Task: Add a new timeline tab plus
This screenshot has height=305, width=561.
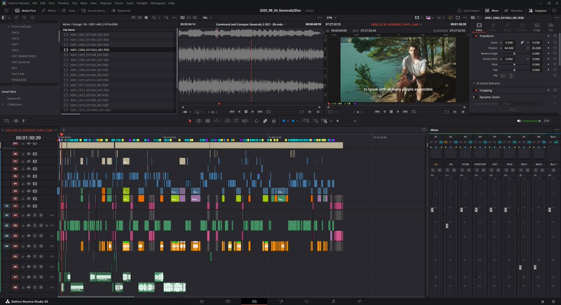Action: pyautogui.click(x=64, y=130)
